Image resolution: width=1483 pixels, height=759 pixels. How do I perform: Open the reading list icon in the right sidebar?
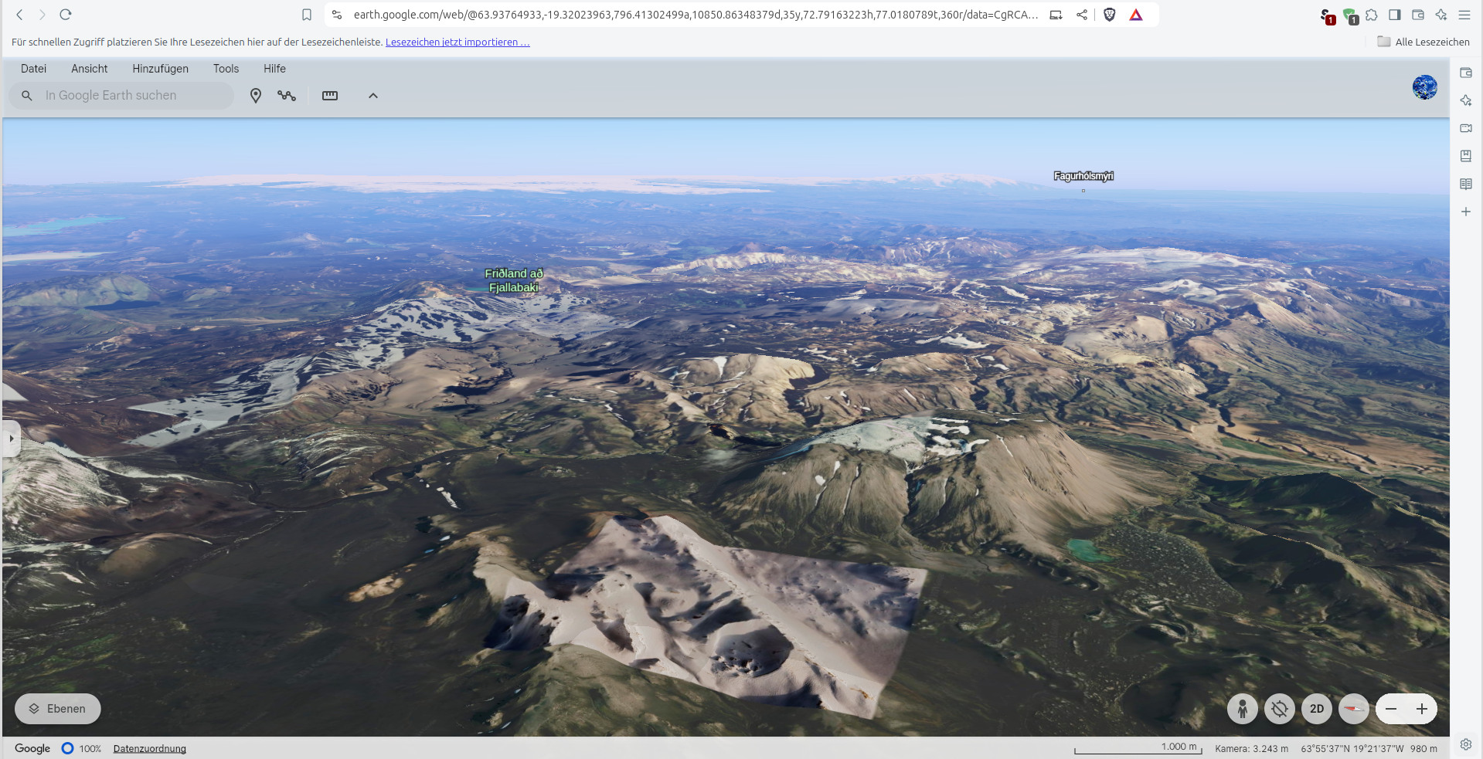click(x=1466, y=184)
